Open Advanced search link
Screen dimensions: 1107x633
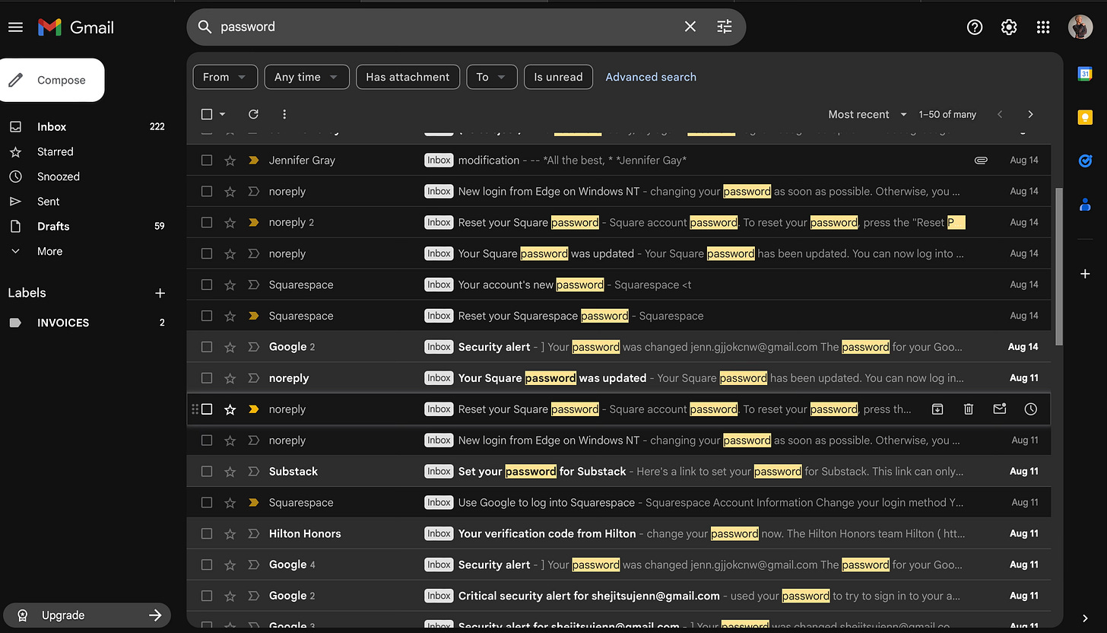tap(651, 77)
